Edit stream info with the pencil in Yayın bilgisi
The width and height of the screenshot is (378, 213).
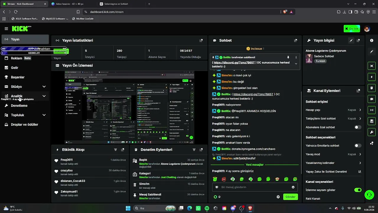(x=351, y=41)
